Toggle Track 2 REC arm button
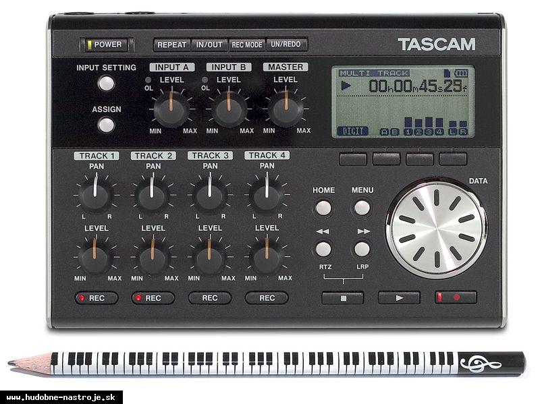 pos(153,298)
